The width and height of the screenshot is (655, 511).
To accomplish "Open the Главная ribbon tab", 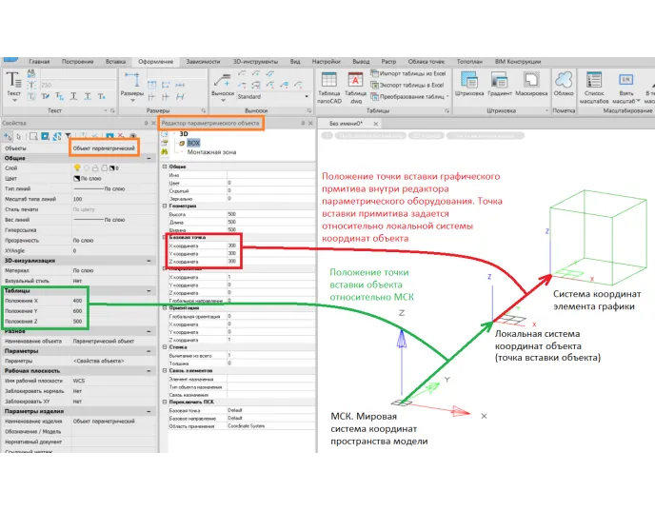I will click(39, 61).
